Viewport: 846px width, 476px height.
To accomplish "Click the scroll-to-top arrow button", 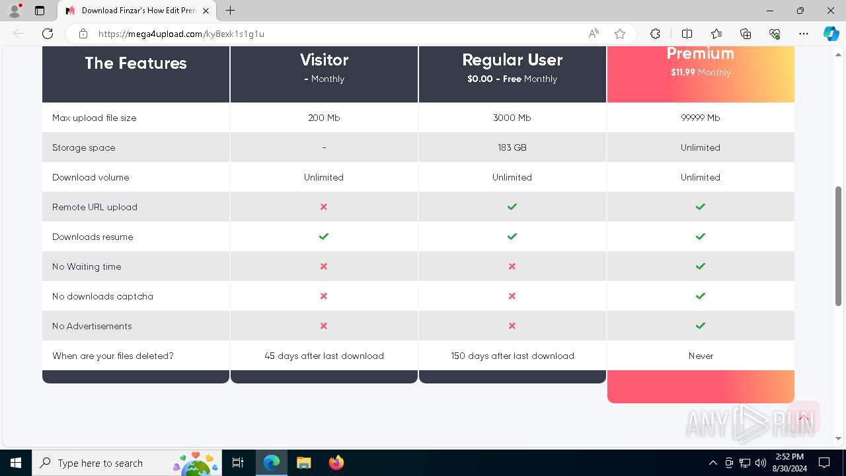I will [804, 418].
